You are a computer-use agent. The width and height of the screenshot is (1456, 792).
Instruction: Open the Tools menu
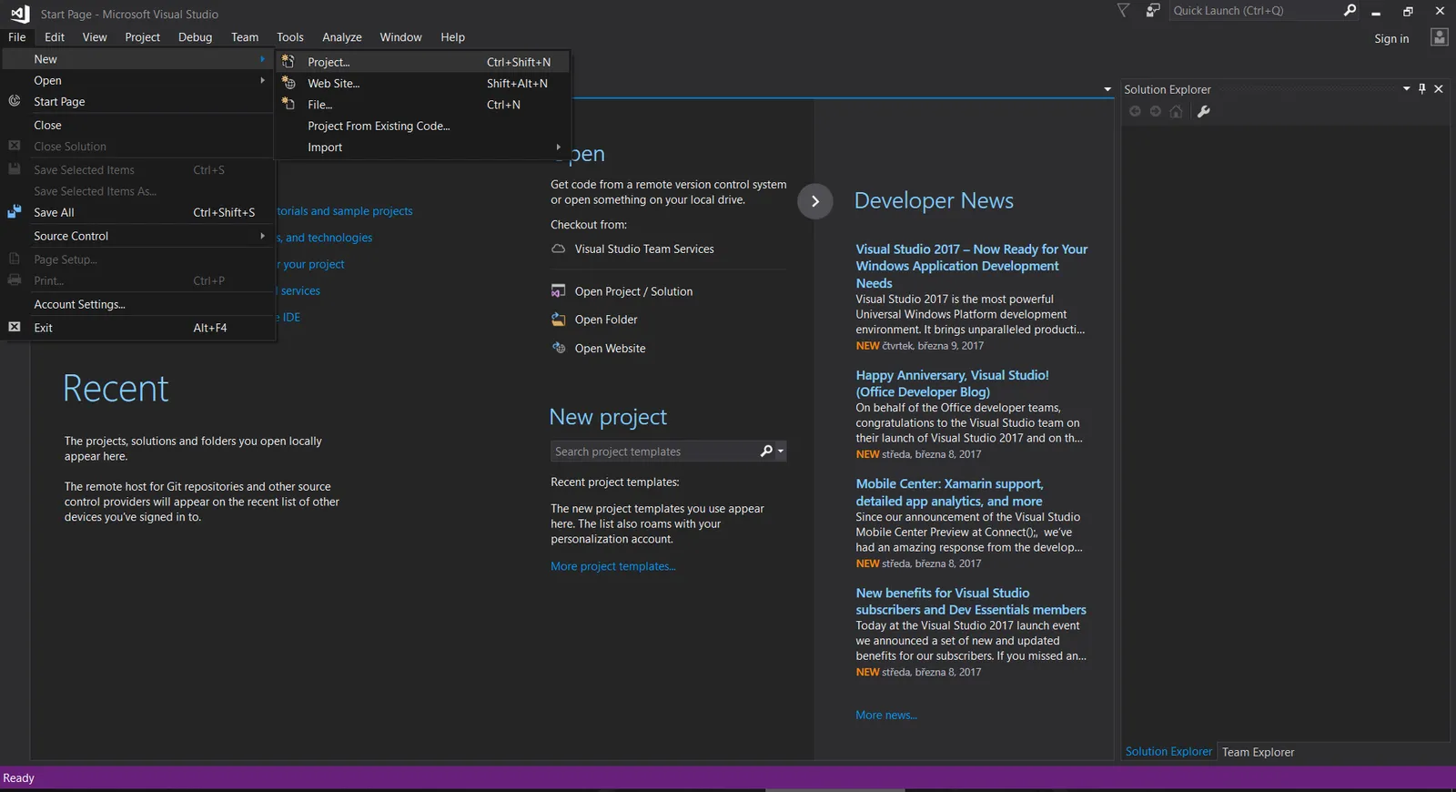tap(290, 37)
